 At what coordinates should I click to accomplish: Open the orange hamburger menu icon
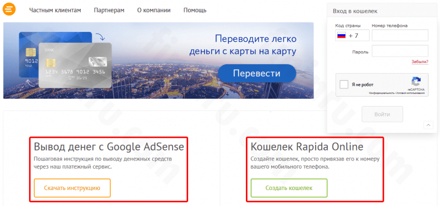click(9, 9)
